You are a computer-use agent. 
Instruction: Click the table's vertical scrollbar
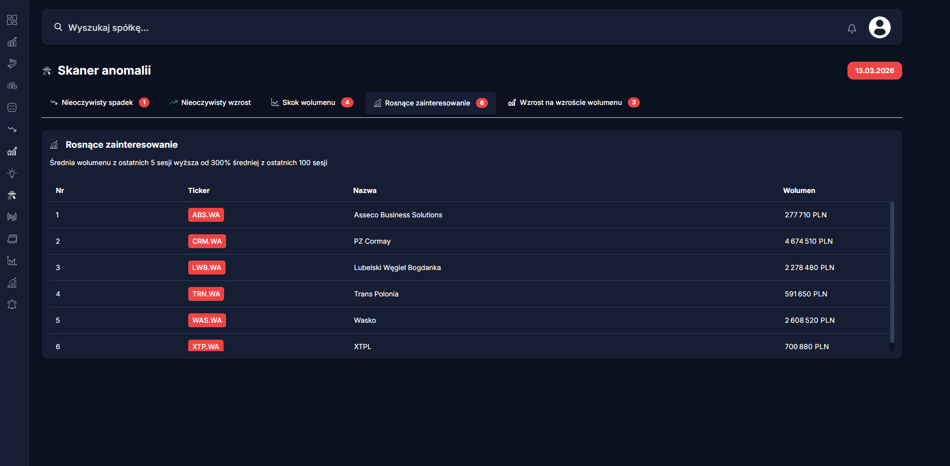pyautogui.click(x=892, y=273)
